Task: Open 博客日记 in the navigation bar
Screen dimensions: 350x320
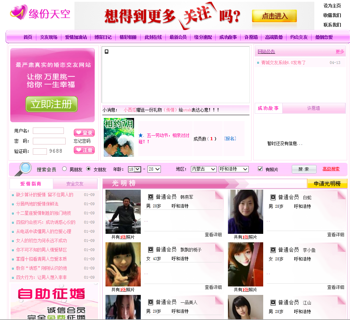Action: tap(103, 37)
